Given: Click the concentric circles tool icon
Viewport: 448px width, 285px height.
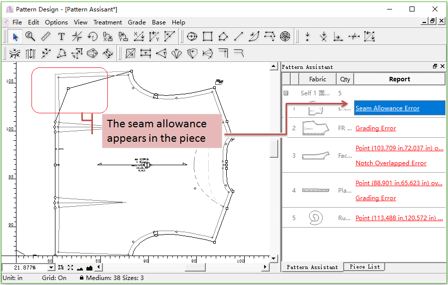Looking at the screenshot, I should pos(285,36).
